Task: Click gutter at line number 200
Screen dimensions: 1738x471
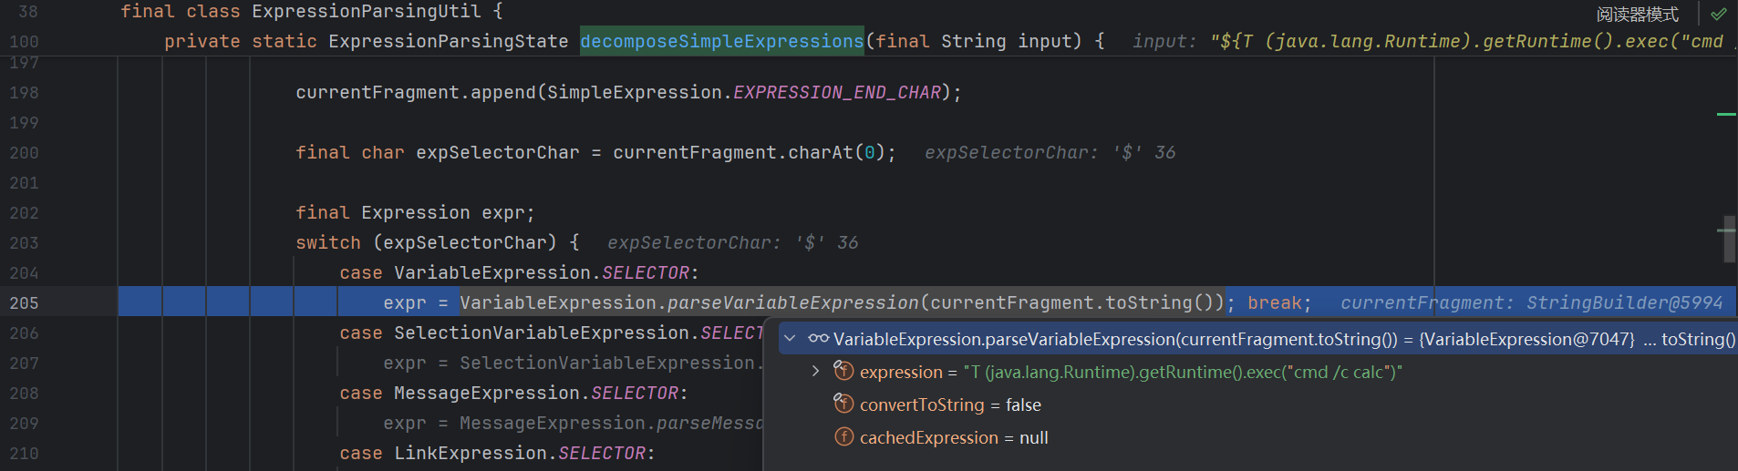Action: (25, 152)
